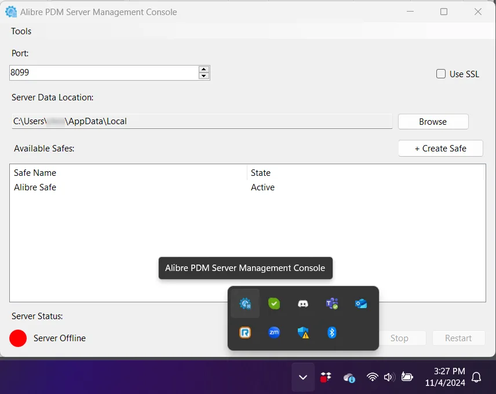Image resolution: width=496 pixels, height=394 pixels.
Task: Open the Tools menu
Action: click(21, 31)
